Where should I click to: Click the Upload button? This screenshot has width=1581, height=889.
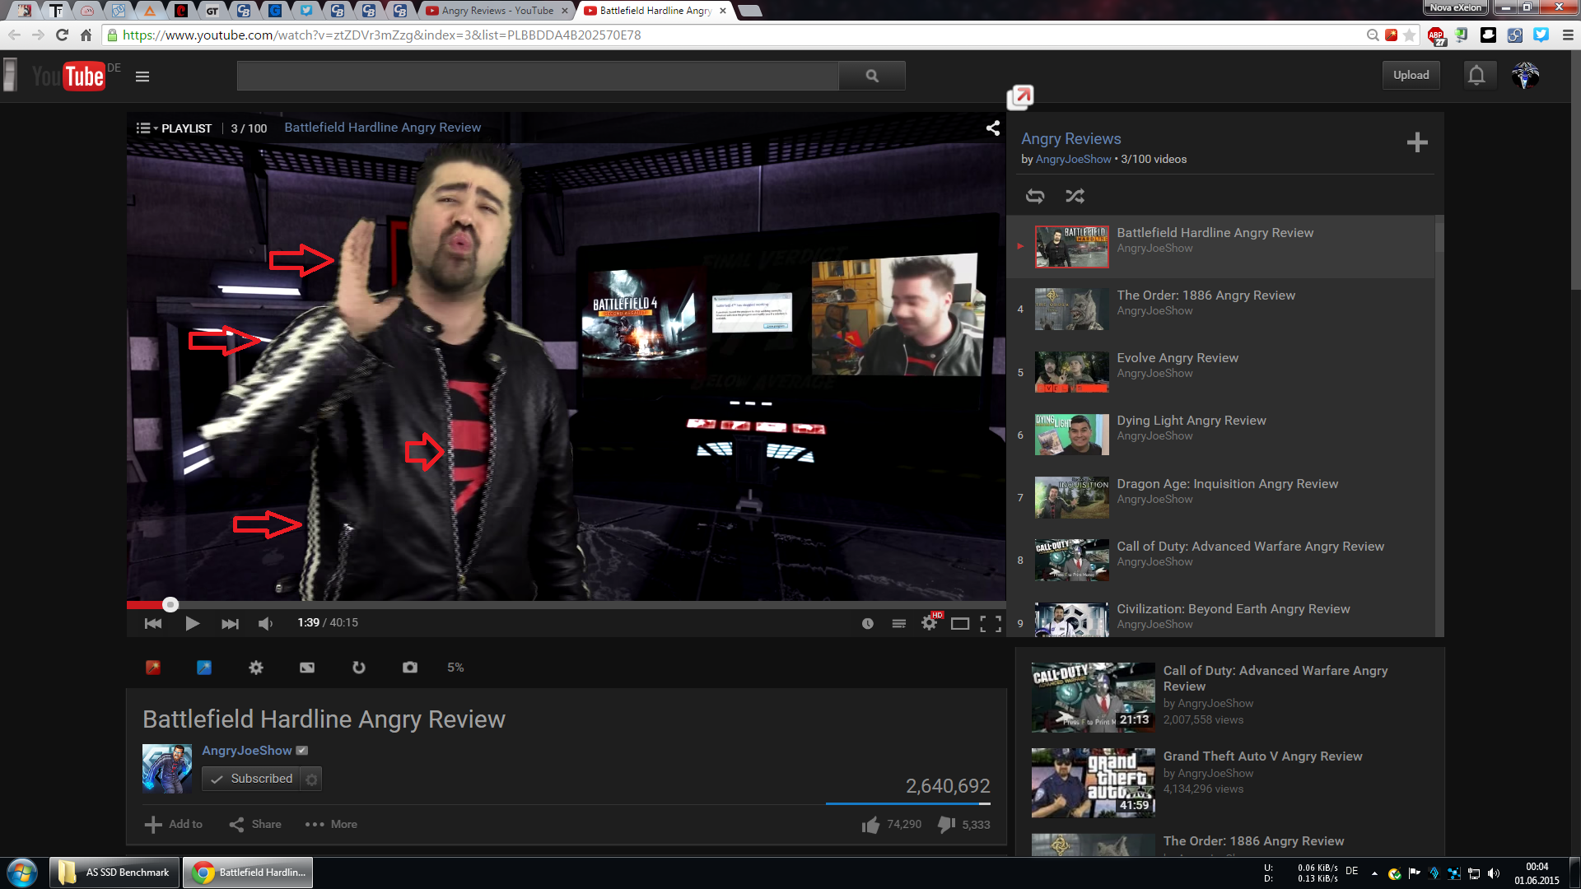[x=1411, y=75]
